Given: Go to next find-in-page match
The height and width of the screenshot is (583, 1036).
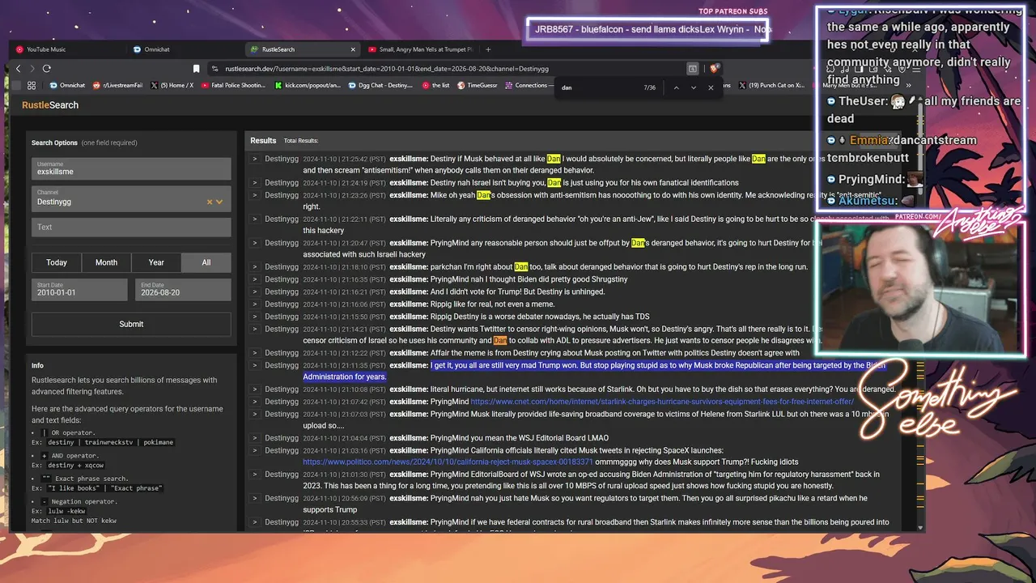Looking at the screenshot, I should tap(694, 87).
